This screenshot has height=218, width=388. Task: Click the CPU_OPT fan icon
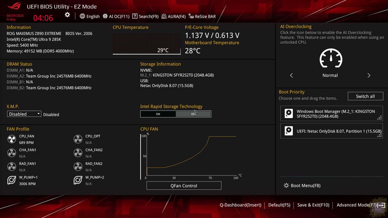[x=78, y=139]
